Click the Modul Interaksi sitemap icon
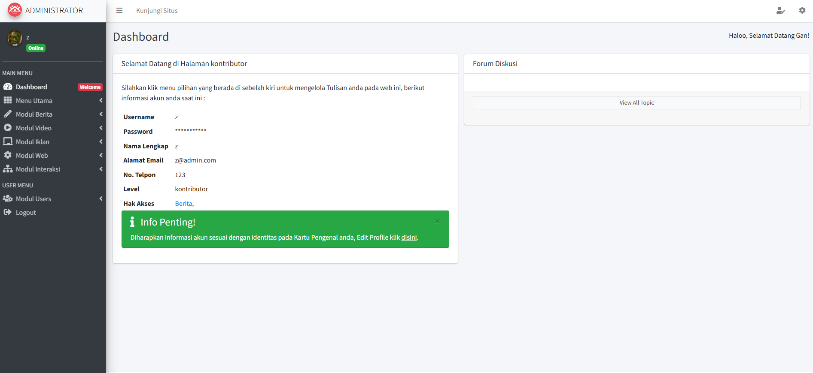This screenshot has height=373, width=813. coord(8,169)
